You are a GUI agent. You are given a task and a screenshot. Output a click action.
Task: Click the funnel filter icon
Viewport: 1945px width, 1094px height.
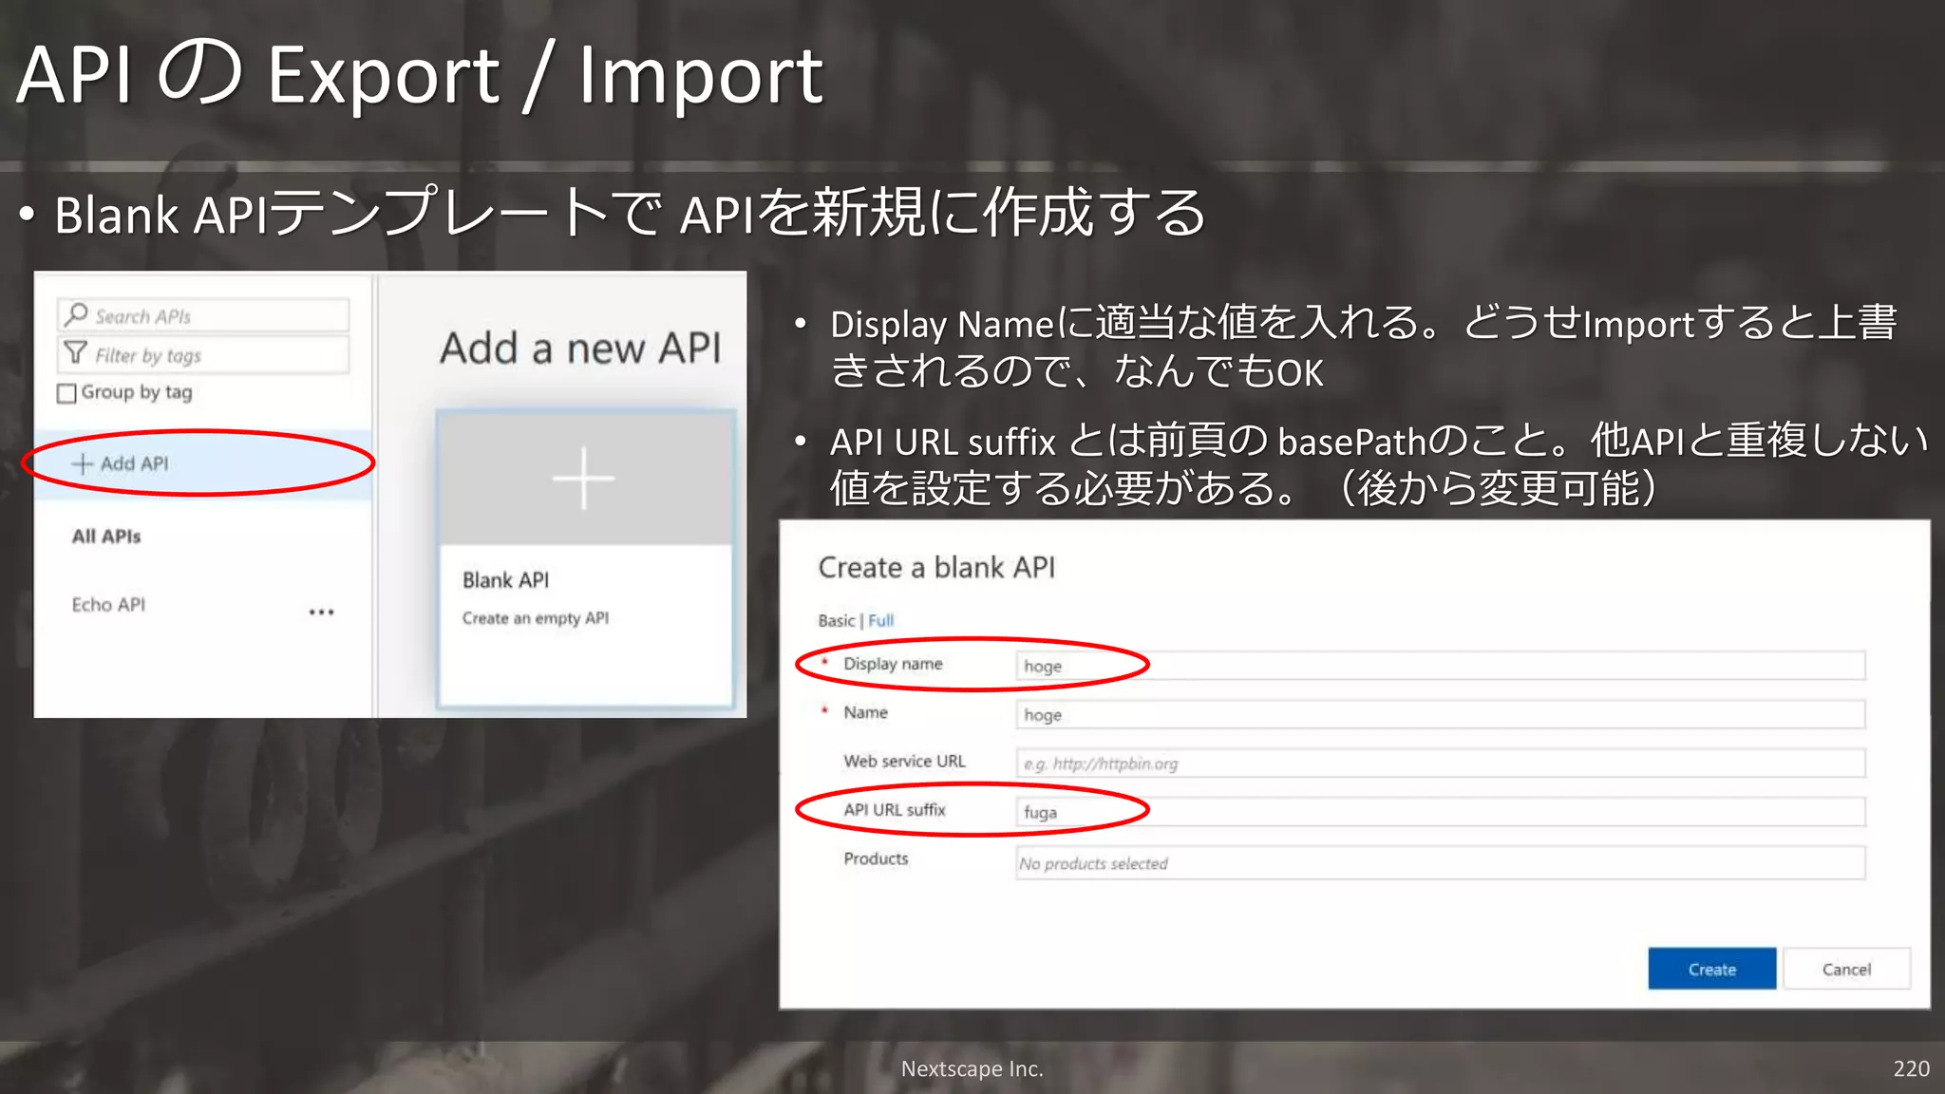[75, 353]
